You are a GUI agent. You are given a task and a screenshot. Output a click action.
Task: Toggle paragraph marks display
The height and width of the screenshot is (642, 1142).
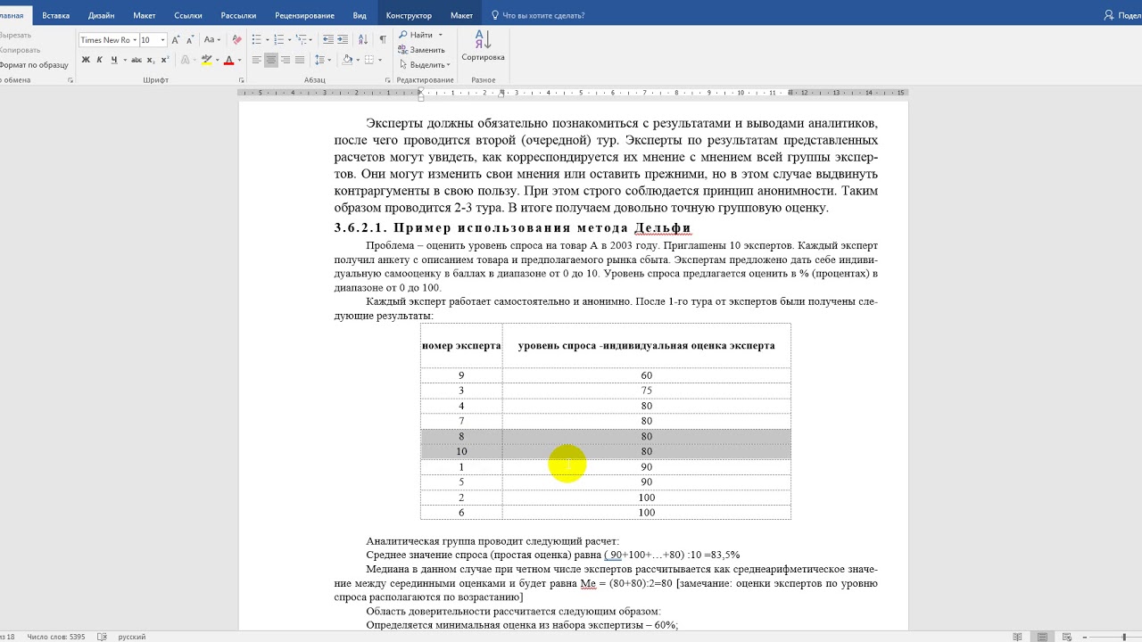click(x=383, y=40)
